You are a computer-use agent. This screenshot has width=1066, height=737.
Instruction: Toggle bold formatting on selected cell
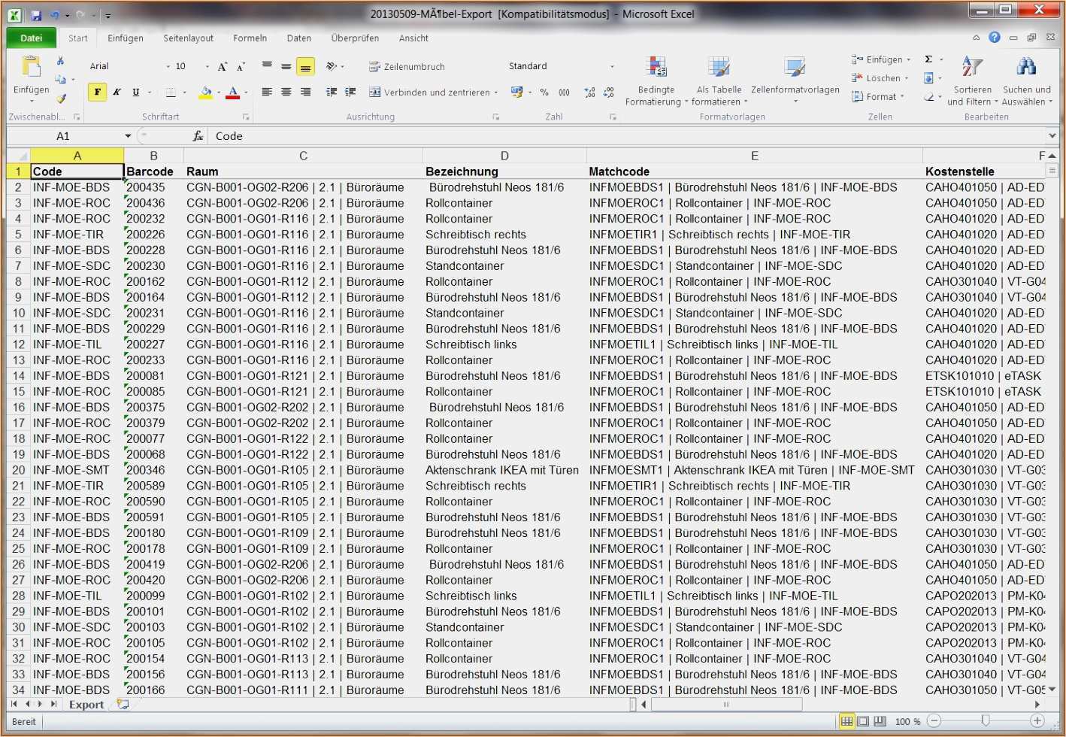(x=97, y=92)
